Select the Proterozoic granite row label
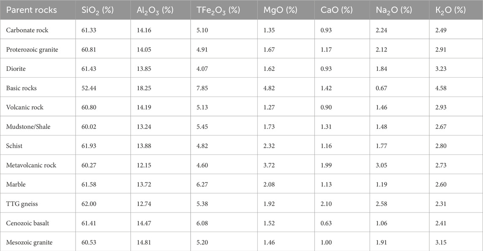The height and width of the screenshot is (251, 483). [32, 50]
